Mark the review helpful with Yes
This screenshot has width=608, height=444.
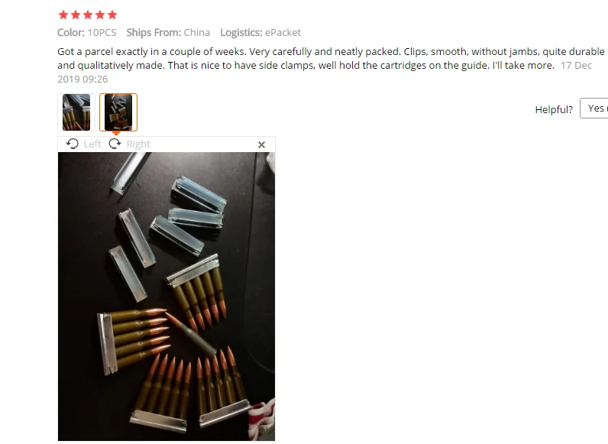click(x=594, y=109)
